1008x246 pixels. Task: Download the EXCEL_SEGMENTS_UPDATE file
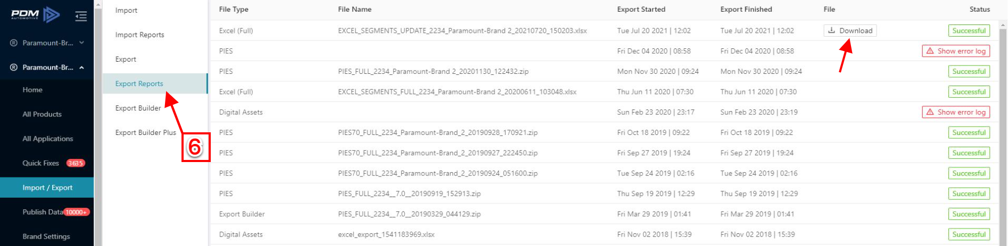tap(850, 30)
